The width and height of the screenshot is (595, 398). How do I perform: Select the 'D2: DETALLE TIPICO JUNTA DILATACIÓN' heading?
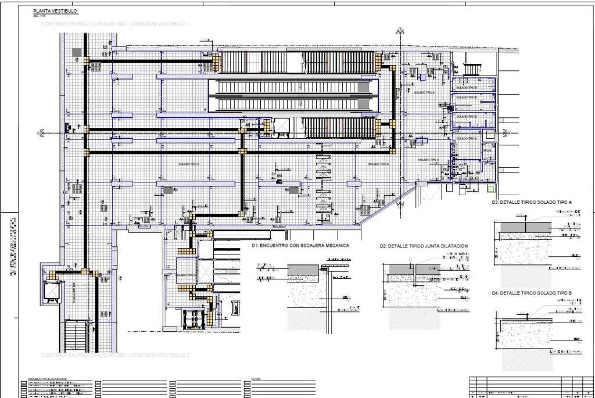point(424,246)
